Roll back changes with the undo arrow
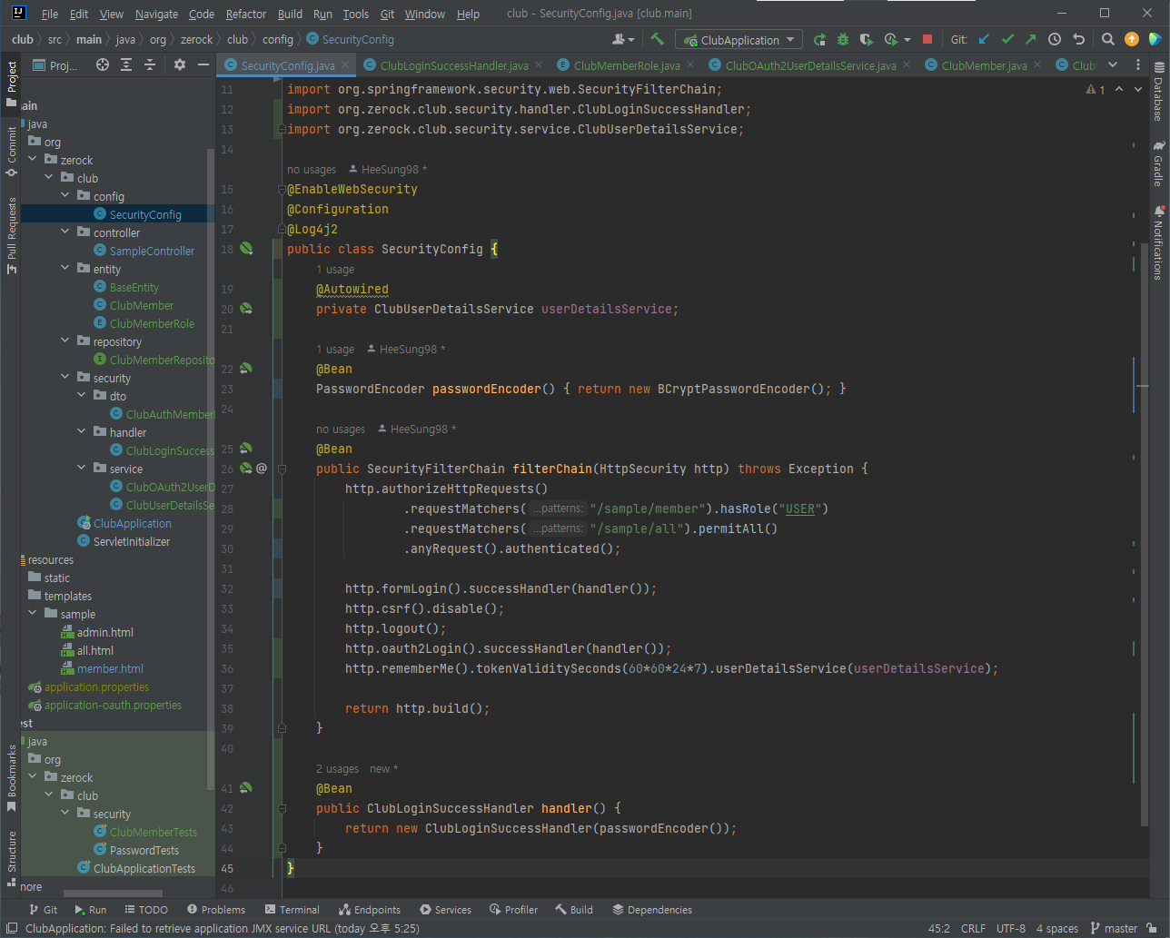The height and width of the screenshot is (938, 1170). [1078, 39]
